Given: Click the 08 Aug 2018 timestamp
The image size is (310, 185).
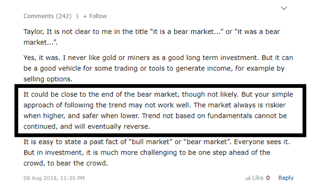Looking at the screenshot, I should (54, 178).
